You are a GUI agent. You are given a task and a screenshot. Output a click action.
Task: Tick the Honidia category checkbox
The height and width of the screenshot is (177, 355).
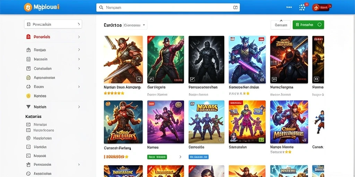pos(28,147)
